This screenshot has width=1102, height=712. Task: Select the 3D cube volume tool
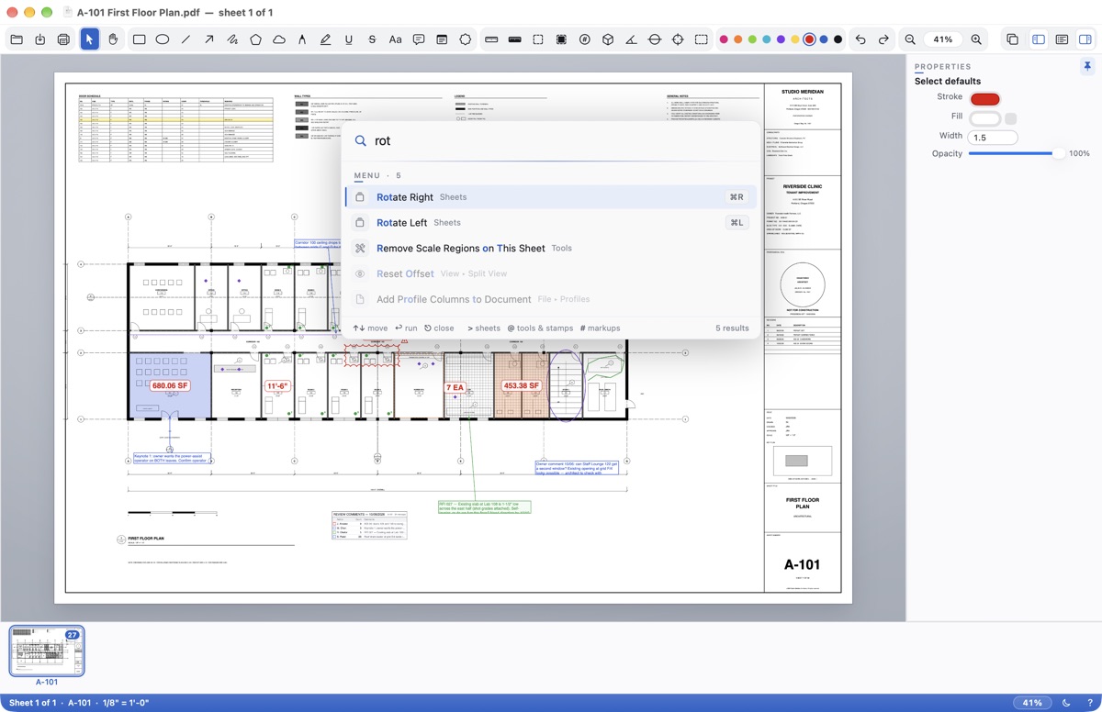(x=608, y=39)
